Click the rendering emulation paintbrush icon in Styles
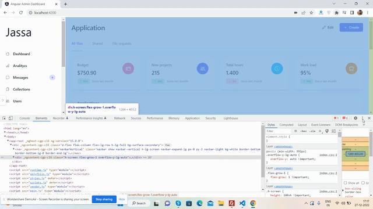The height and width of the screenshot is (209, 373). click(327, 131)
